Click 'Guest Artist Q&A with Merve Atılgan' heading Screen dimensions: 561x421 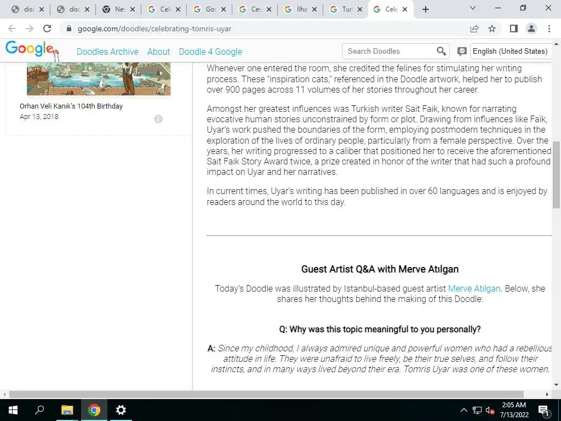tap(380, 269)
